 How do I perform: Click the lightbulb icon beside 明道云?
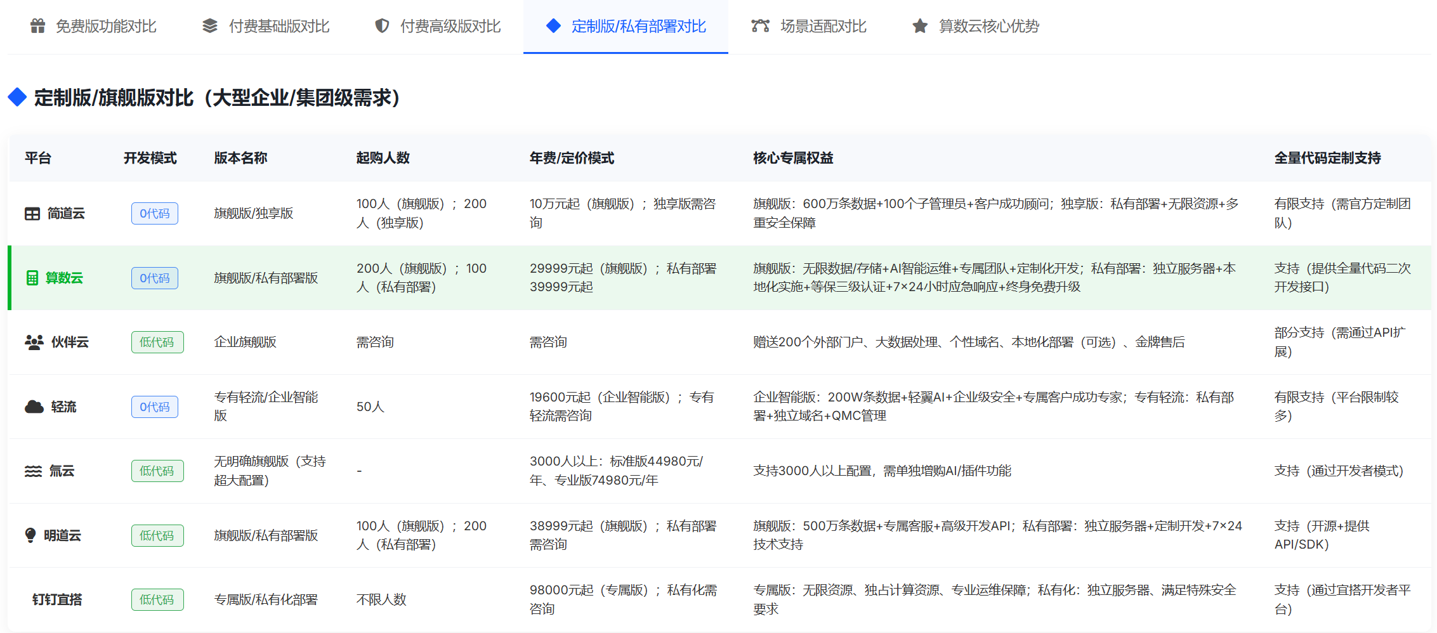click(30, 535)
